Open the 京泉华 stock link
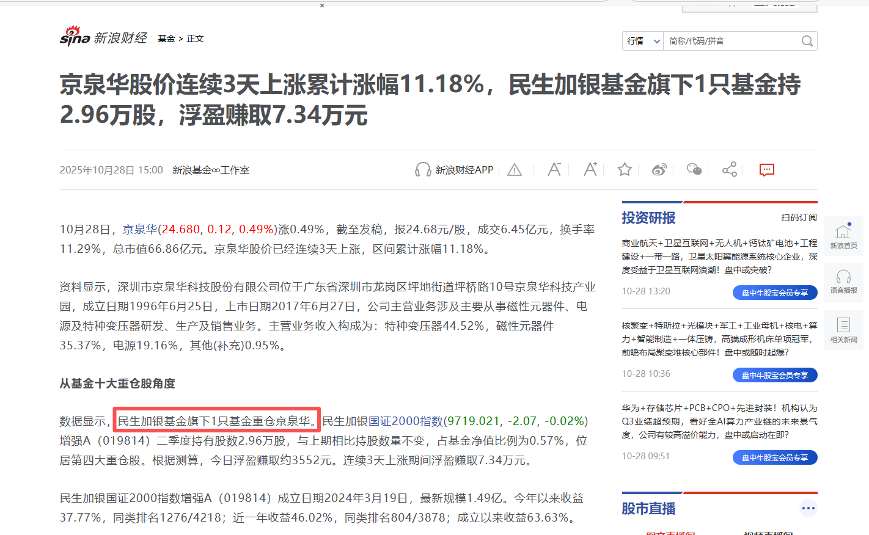This screenshot has width=869, height=535. [x=140, y=229]
